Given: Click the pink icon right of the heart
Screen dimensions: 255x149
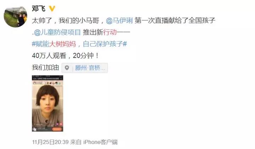Looking at the screenshot, I should pos(61,124).
